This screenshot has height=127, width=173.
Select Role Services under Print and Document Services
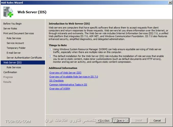14,38
